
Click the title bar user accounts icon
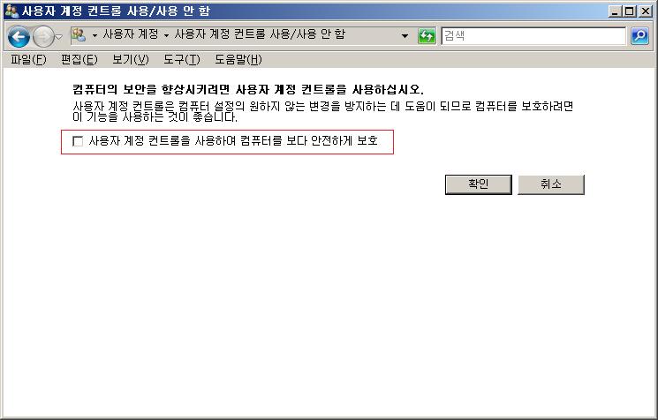[x=11, y=11]
